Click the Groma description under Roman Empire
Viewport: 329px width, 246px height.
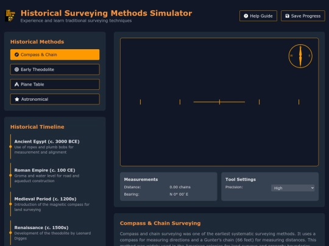tap(47, 178)
